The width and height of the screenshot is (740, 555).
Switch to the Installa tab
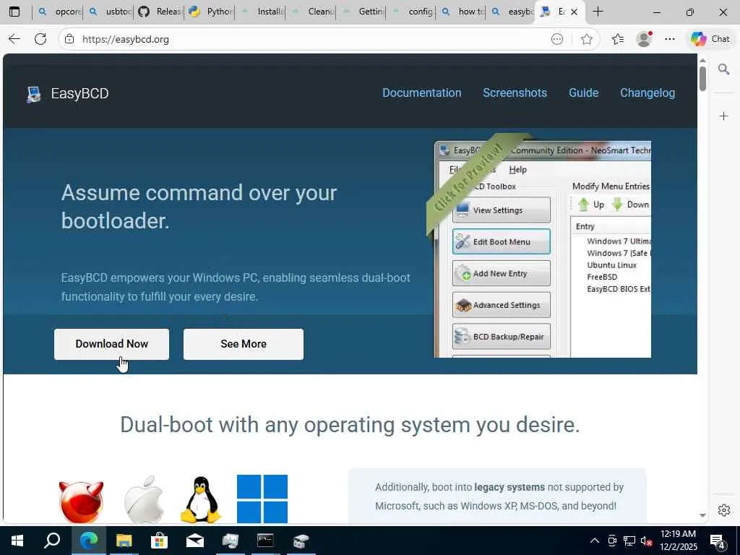pos(260,12)
